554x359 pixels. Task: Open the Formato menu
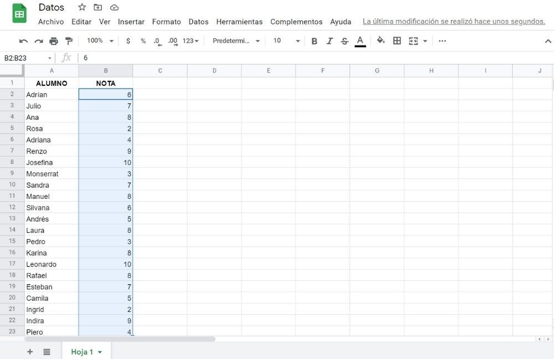pyautogui.click(x=166, y=22)
